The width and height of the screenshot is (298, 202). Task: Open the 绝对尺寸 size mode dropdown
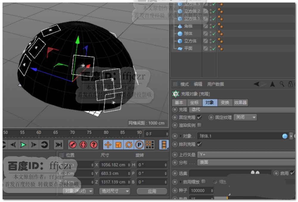click(x=115, y=191)
